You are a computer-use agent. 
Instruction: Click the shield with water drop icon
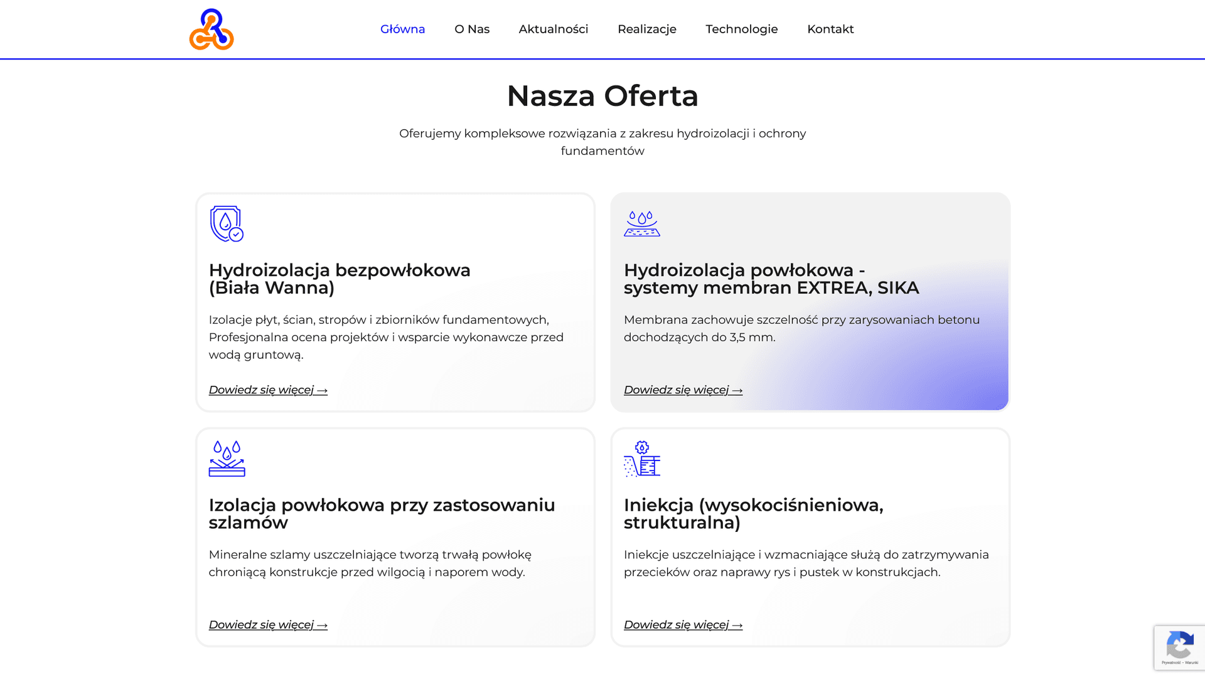point(226,224)
